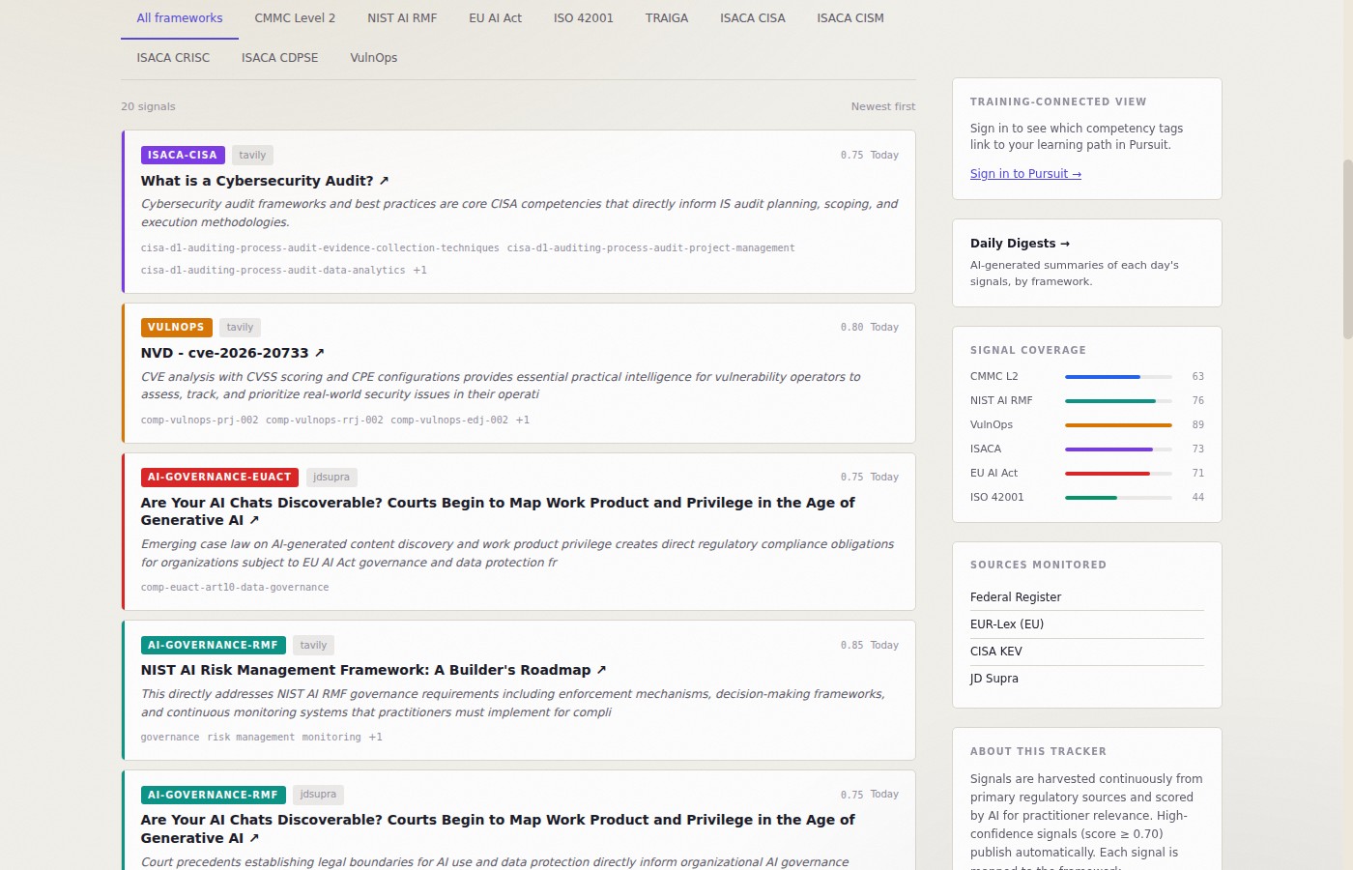Click Sign in to Pursuit link
The width and height of the screenshot is (1353, 870).
click(1025, 174)
